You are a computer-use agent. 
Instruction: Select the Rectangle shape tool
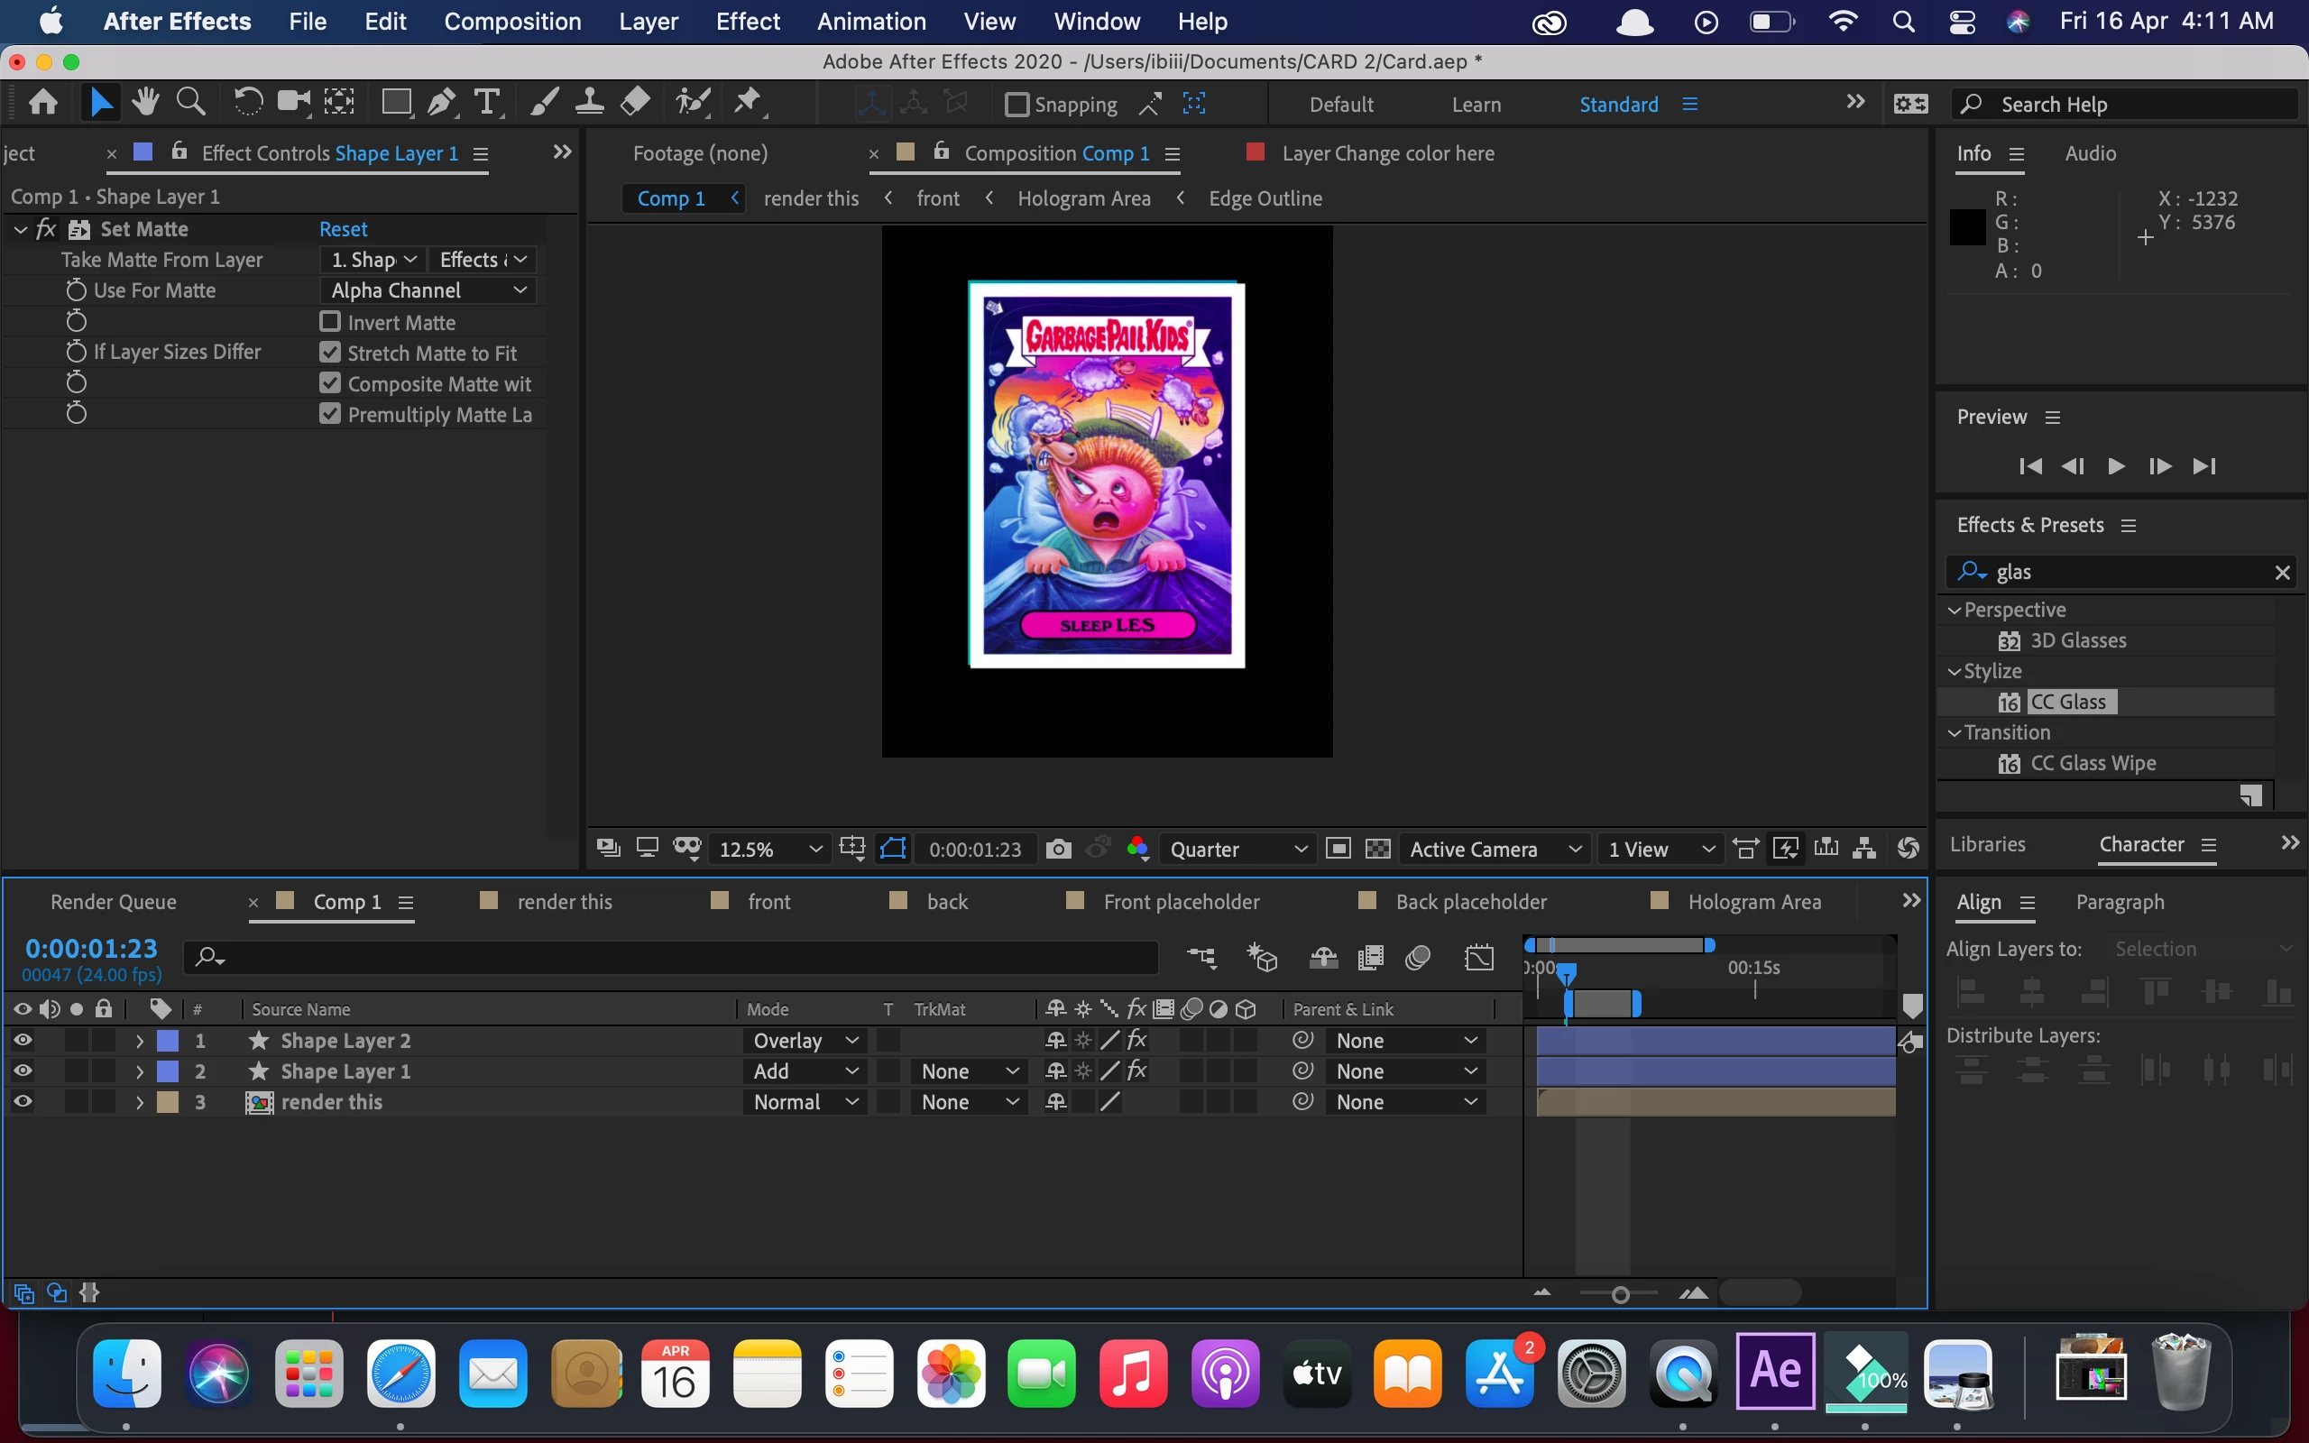(x=395, y=102)
